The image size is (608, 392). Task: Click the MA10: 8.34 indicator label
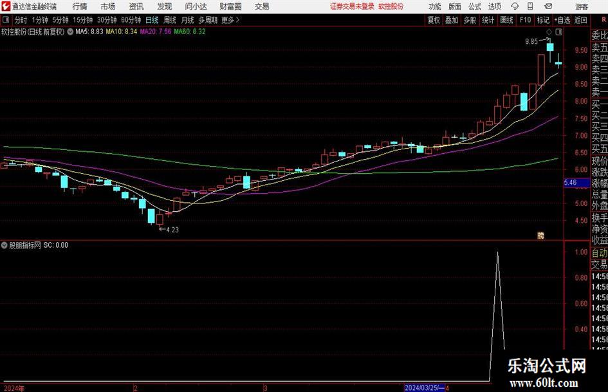122,32
